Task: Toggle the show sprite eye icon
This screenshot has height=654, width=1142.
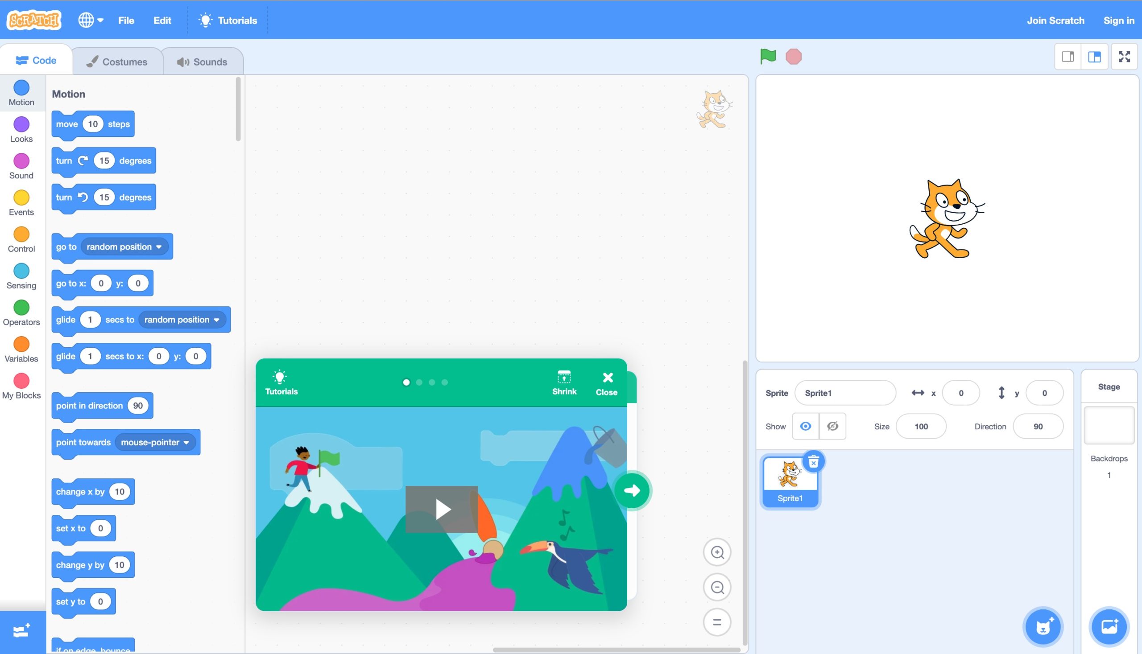Action: click(805, 426)
